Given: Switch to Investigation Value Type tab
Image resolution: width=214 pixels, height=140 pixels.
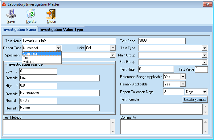Looking at the screenshot, I should [61, 30].
